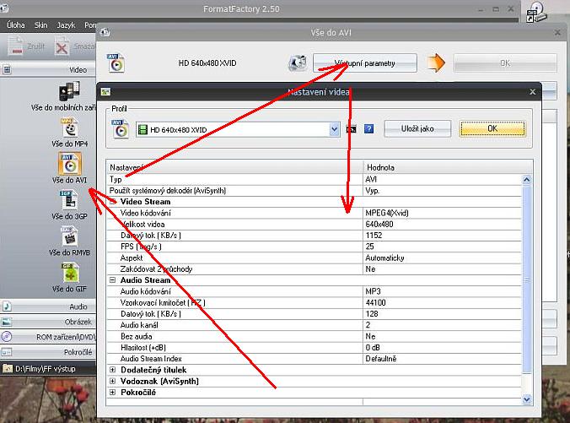Expand the Vodoznak (AviSynth) group
The image size is (570, 423).
tap(113, 381)
